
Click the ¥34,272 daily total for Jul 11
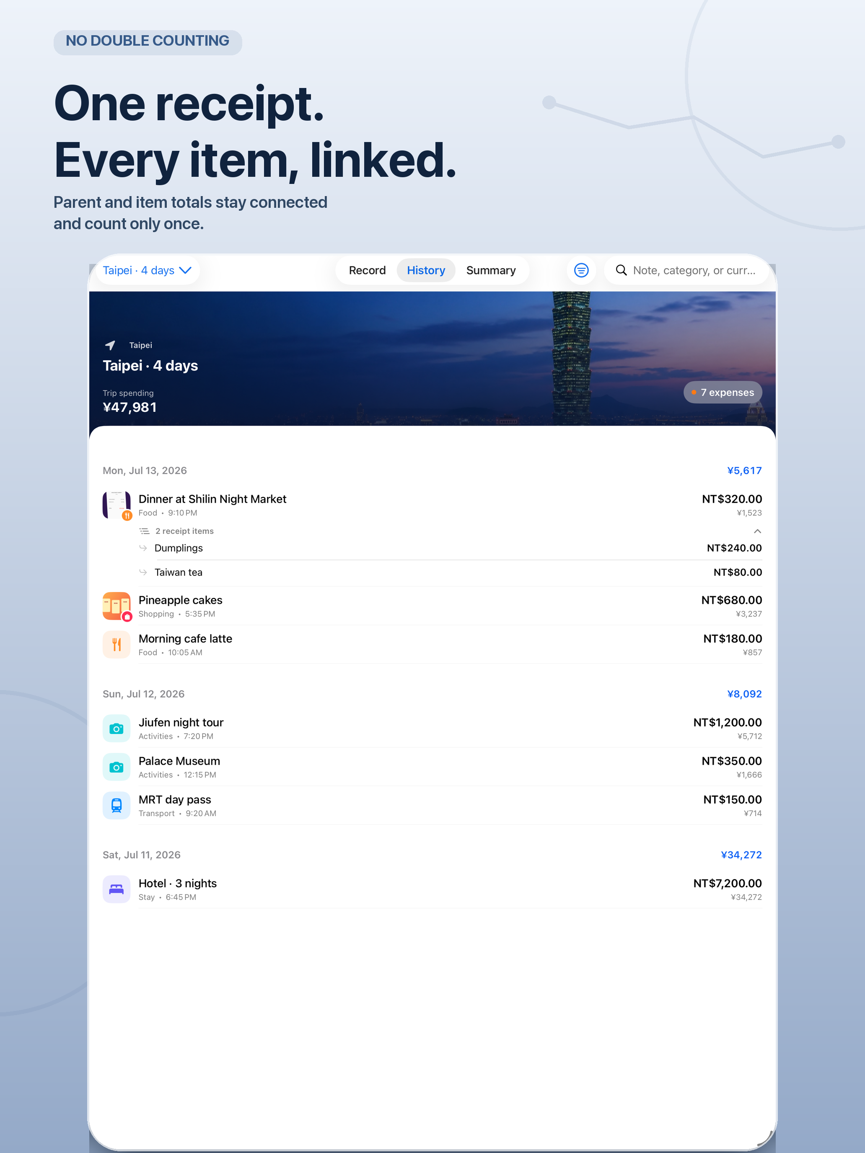click(x=741, y=855)
